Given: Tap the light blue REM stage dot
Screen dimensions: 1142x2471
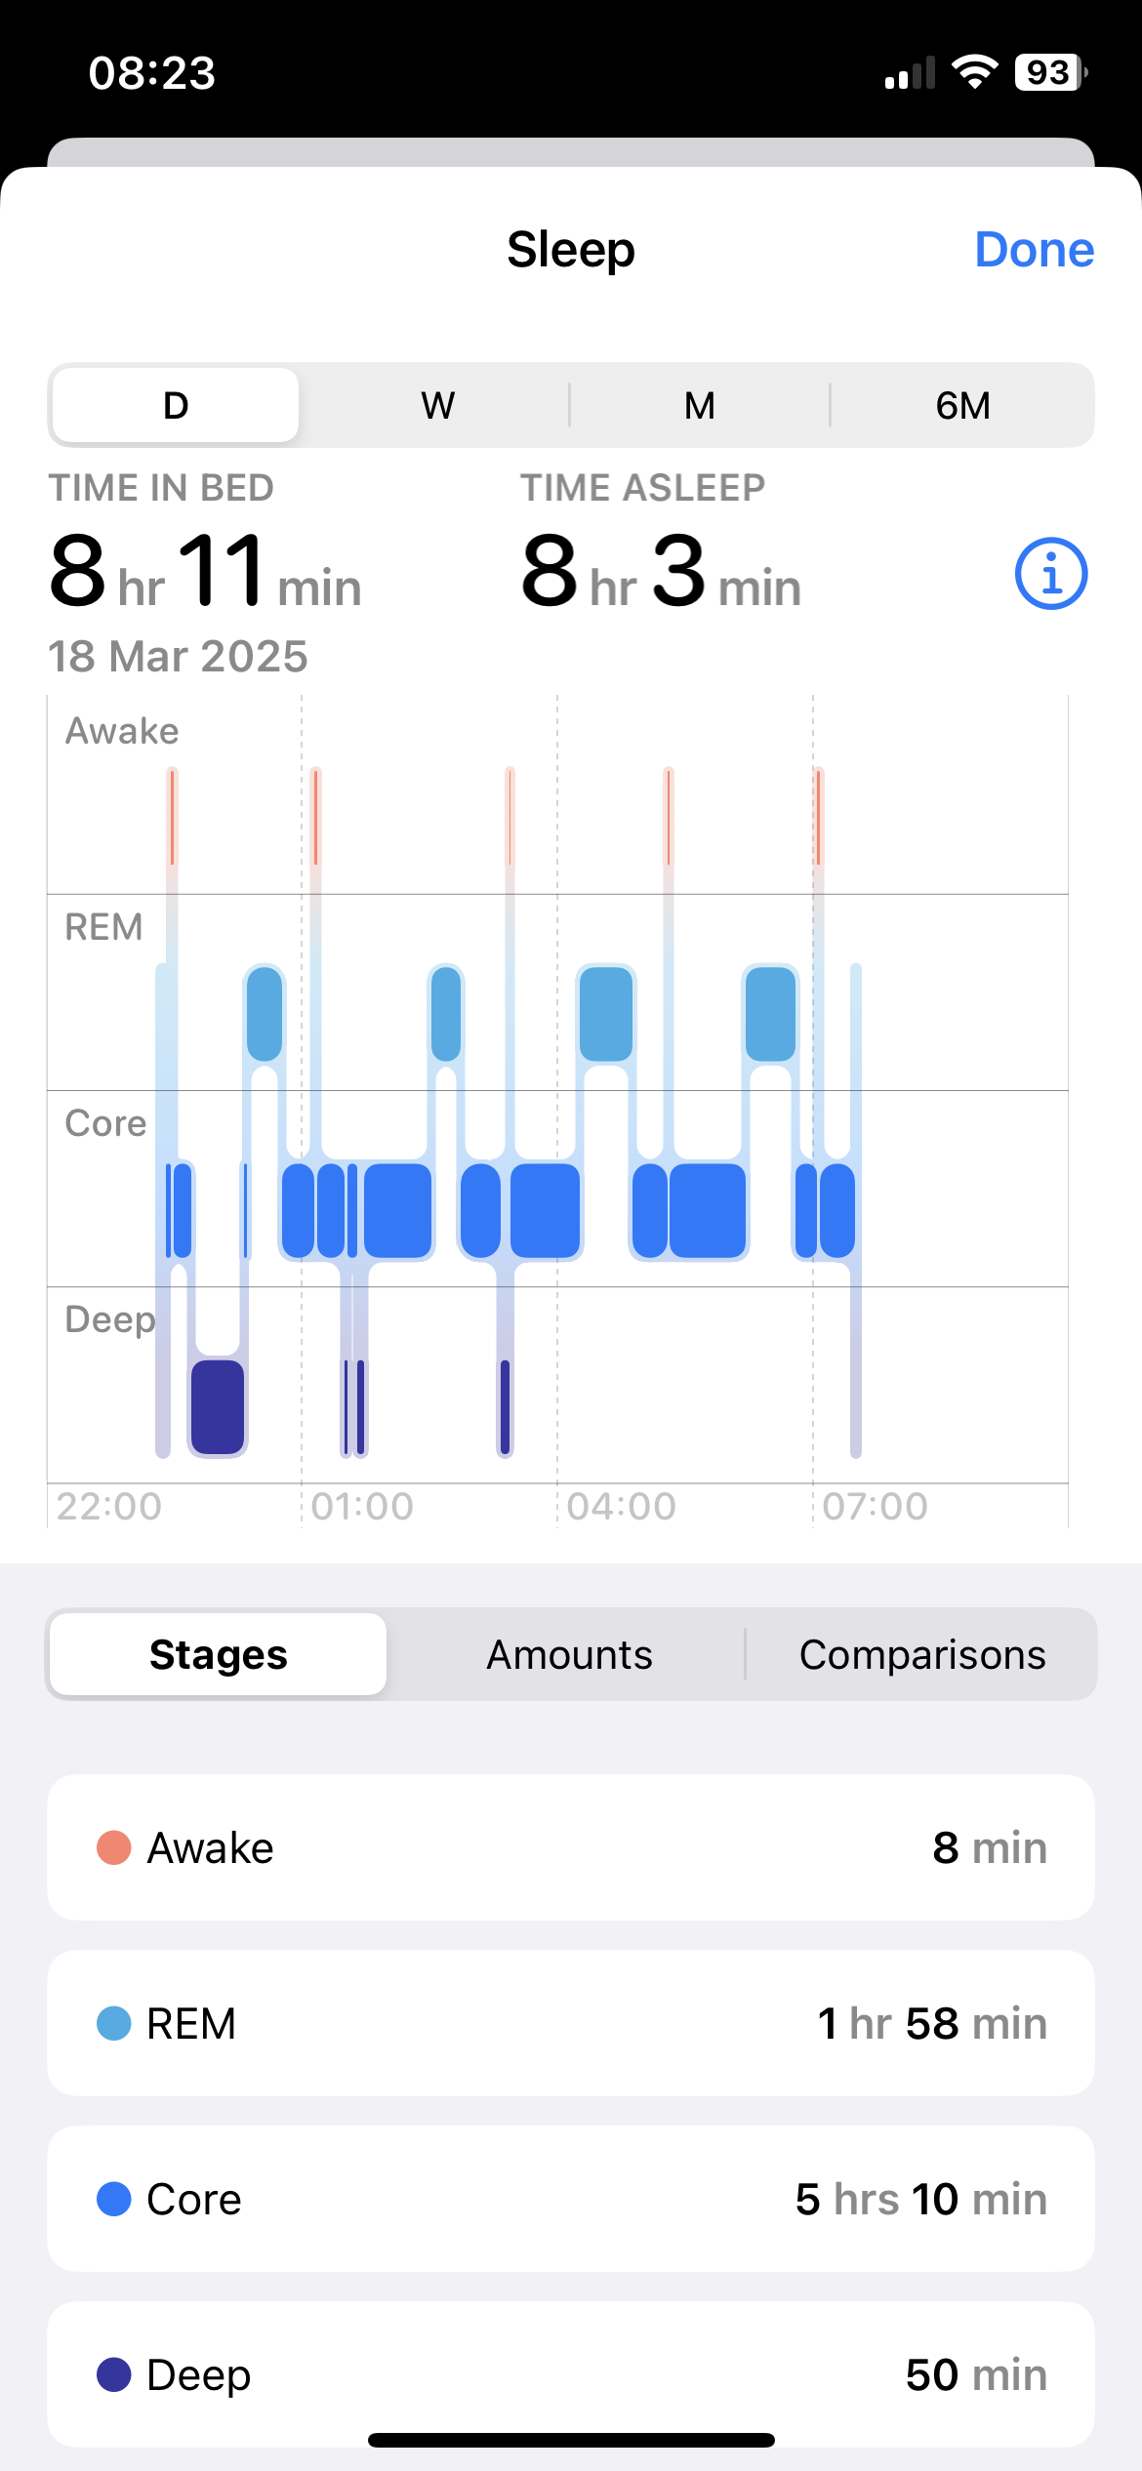Looking at the screenshot, I should [114, 2023].
